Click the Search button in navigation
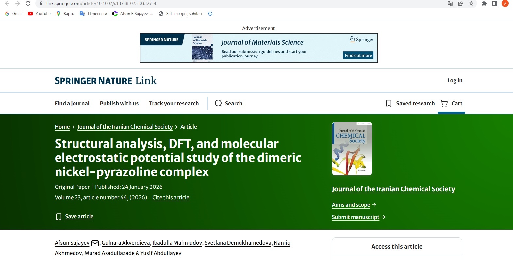 pos(228,103)
